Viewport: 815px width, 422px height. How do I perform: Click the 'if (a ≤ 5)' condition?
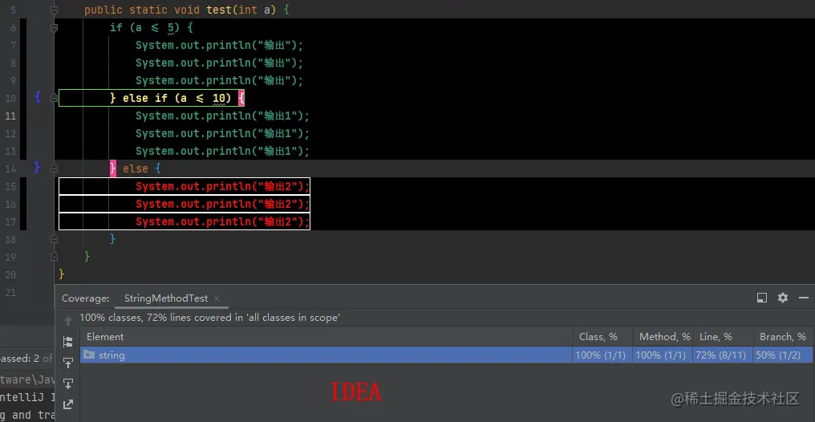(144, 27)
